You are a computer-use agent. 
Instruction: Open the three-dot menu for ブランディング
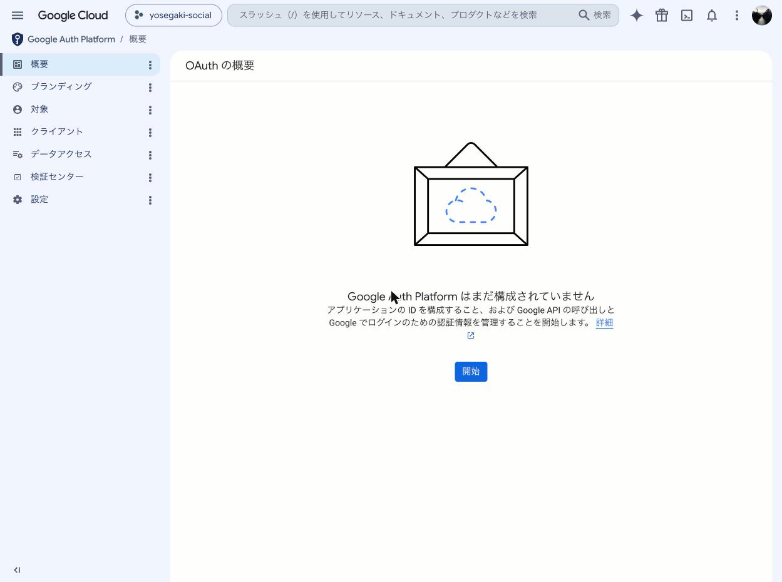[x=150, y=88]
